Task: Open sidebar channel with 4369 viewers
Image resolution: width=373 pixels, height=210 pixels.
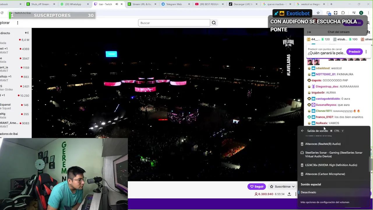Action: click(x=15, y=50)
